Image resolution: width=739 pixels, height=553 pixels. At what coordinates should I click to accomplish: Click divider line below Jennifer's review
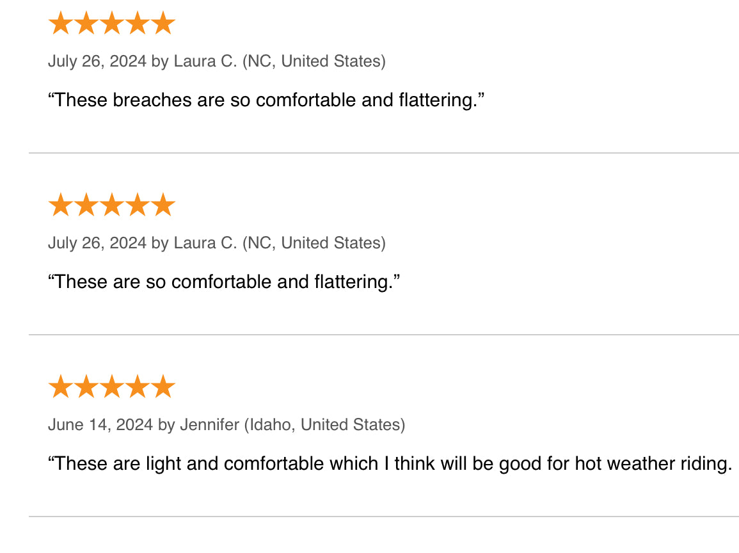[x=384, y=517]
